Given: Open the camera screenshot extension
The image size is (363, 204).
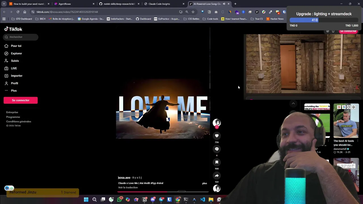Looking at the screenshot, I should 216,12.
